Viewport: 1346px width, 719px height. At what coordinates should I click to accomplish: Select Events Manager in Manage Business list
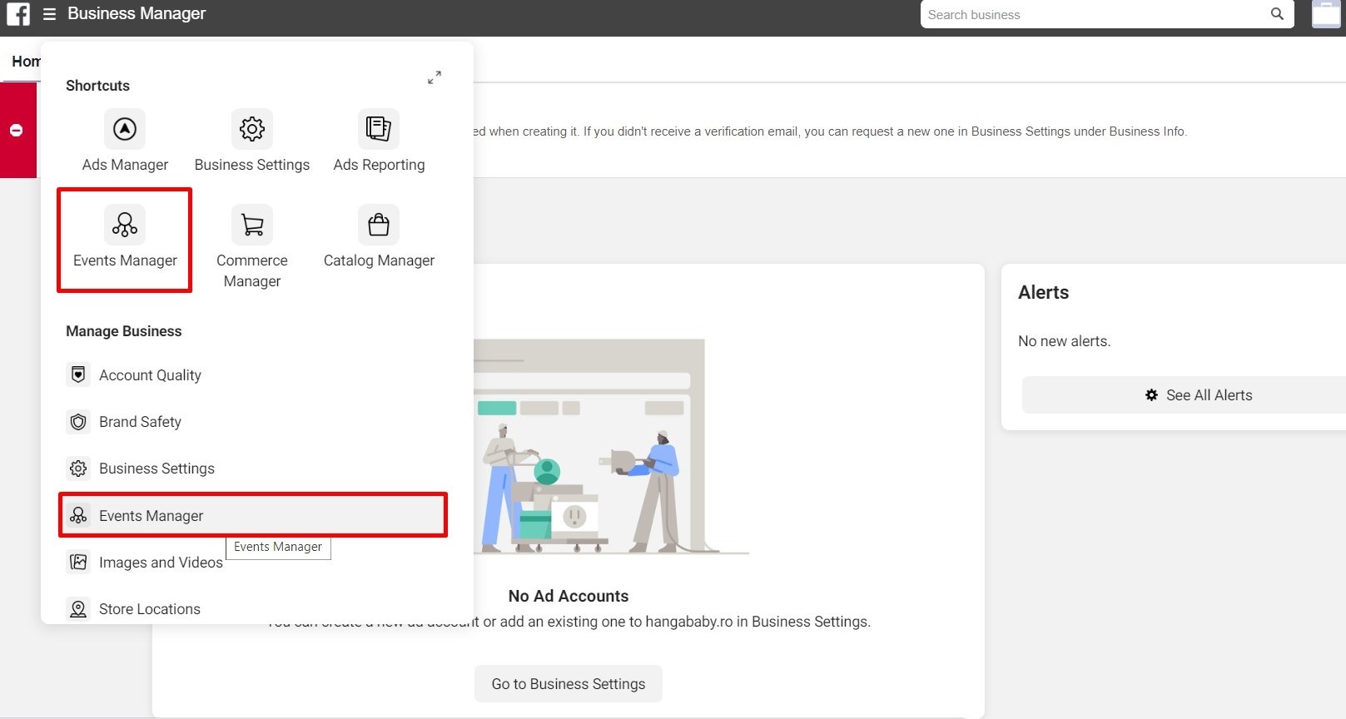(x=254, y=515)
